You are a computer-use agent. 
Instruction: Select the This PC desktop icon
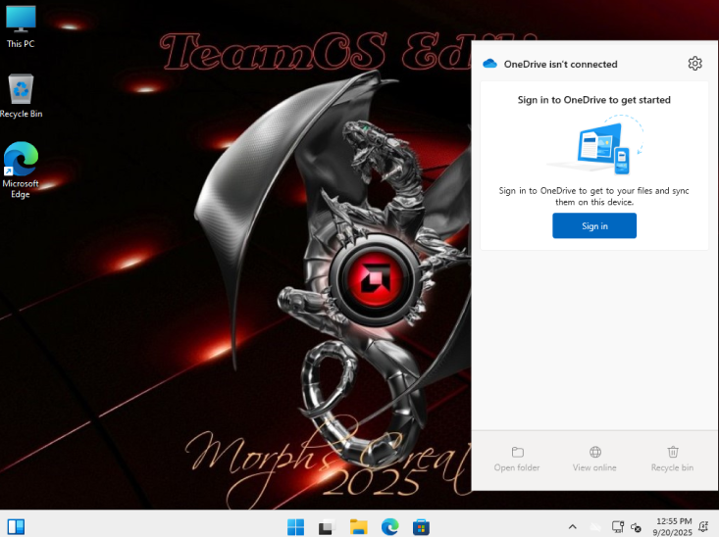[21, 27]
